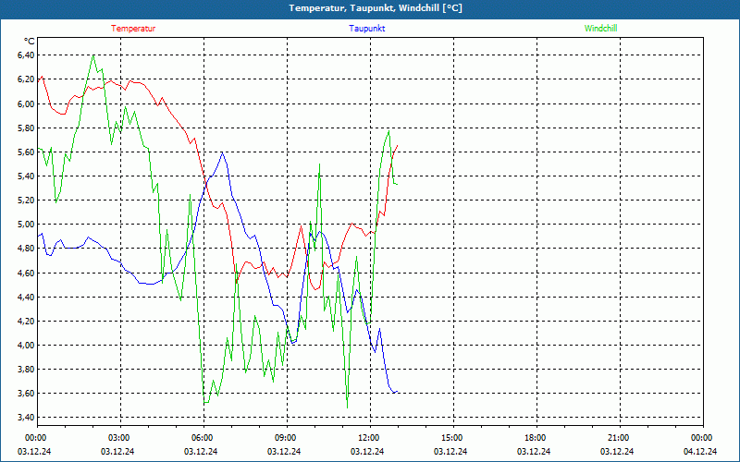740x462 pixels.
Task: Click the 03.12.24 date under 15:00
Action: tap(450, 451)
